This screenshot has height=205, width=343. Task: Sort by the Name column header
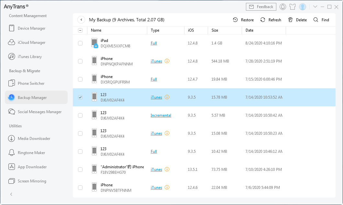[117, 30]
